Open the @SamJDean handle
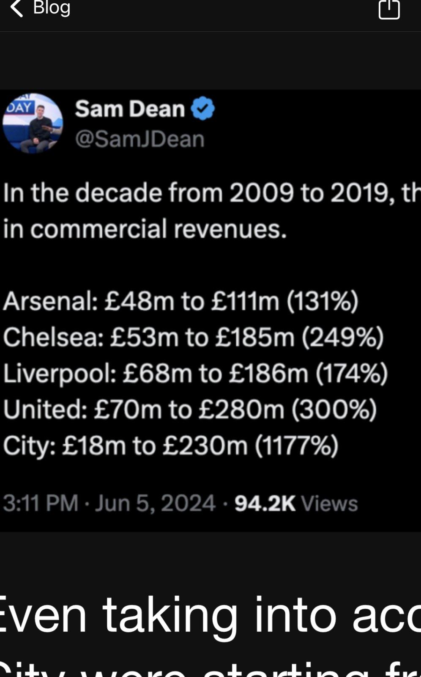421x677 pixels. (x=139, y=139)
